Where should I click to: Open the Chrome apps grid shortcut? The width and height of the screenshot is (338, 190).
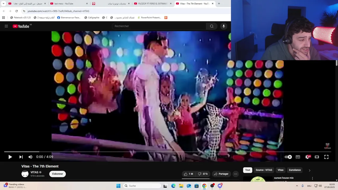tap(3, 18)
